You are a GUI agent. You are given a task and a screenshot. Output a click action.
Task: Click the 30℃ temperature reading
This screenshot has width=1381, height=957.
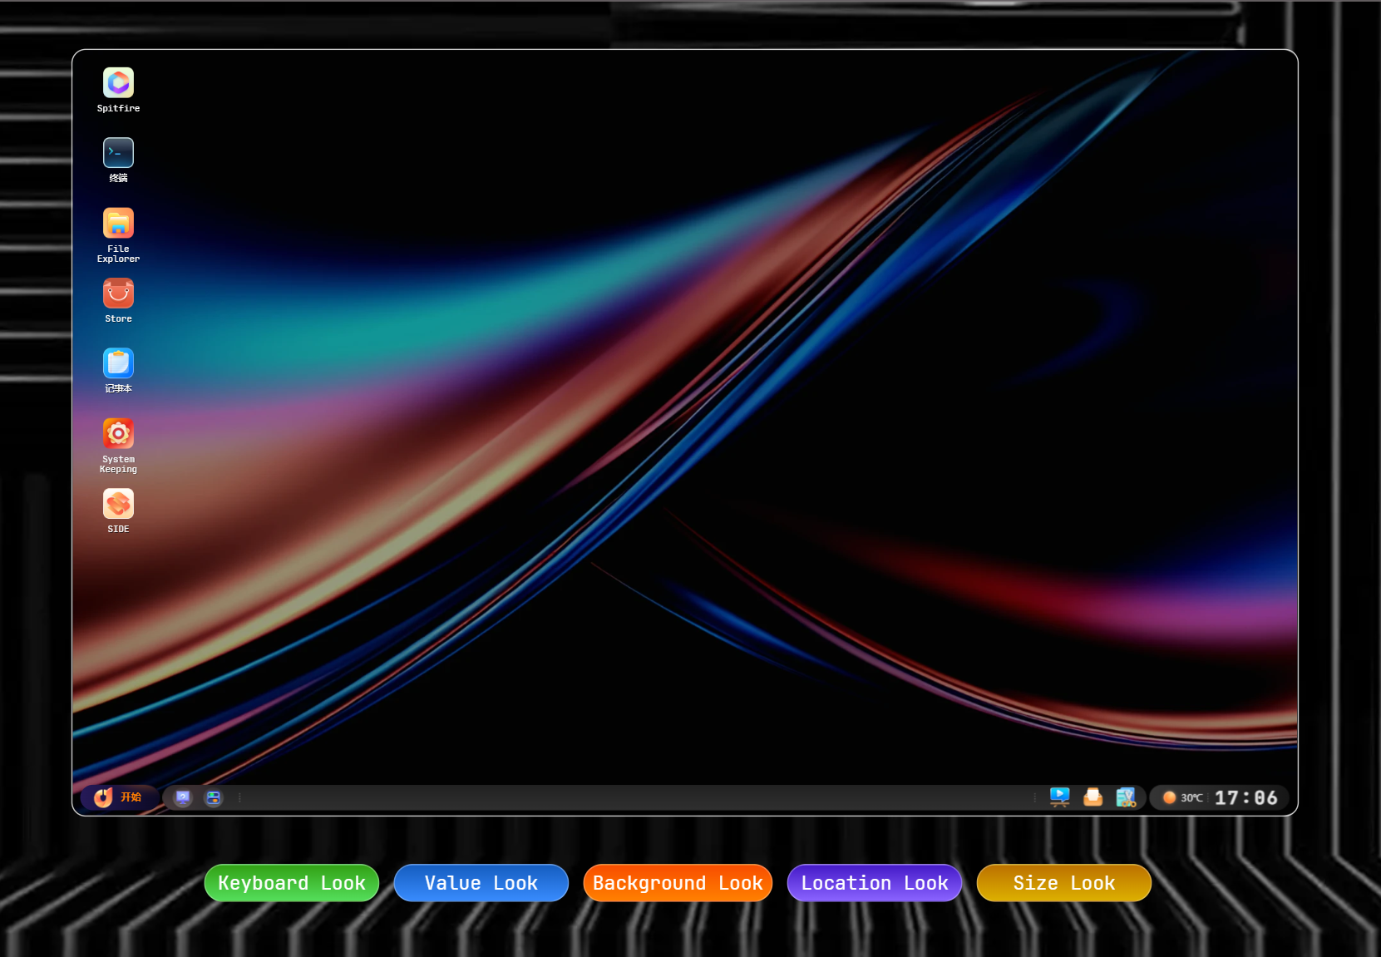tap(1191, 797)
